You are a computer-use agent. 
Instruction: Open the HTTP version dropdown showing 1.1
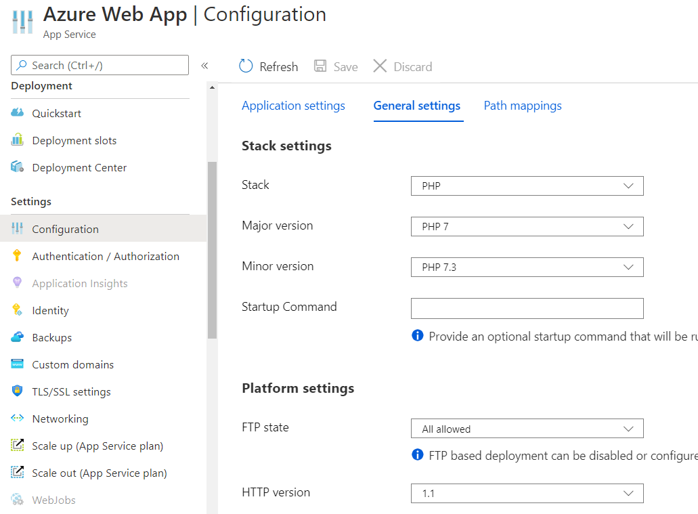(527, 493)
